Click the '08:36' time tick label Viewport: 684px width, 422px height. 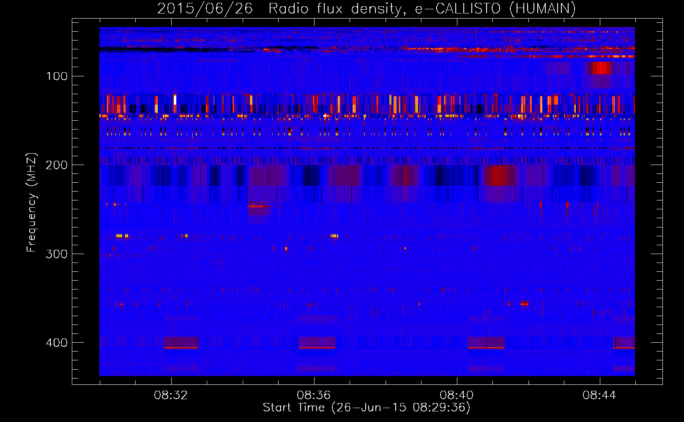[x=314, y=395]
